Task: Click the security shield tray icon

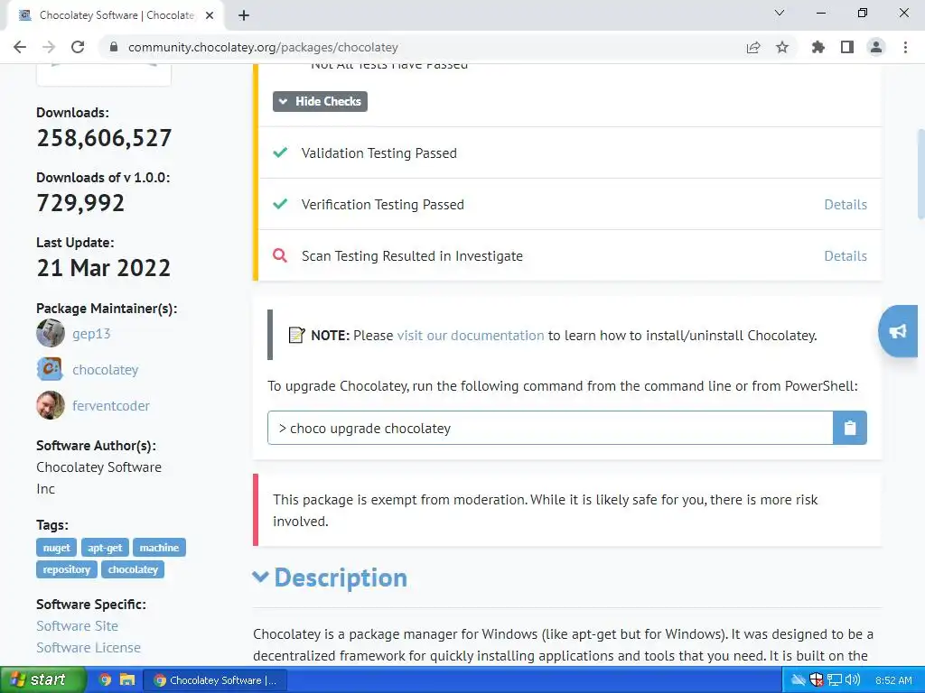Action: coord(816,680)
